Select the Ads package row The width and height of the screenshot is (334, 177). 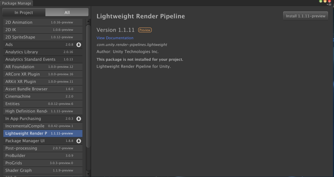pos(43,44)
